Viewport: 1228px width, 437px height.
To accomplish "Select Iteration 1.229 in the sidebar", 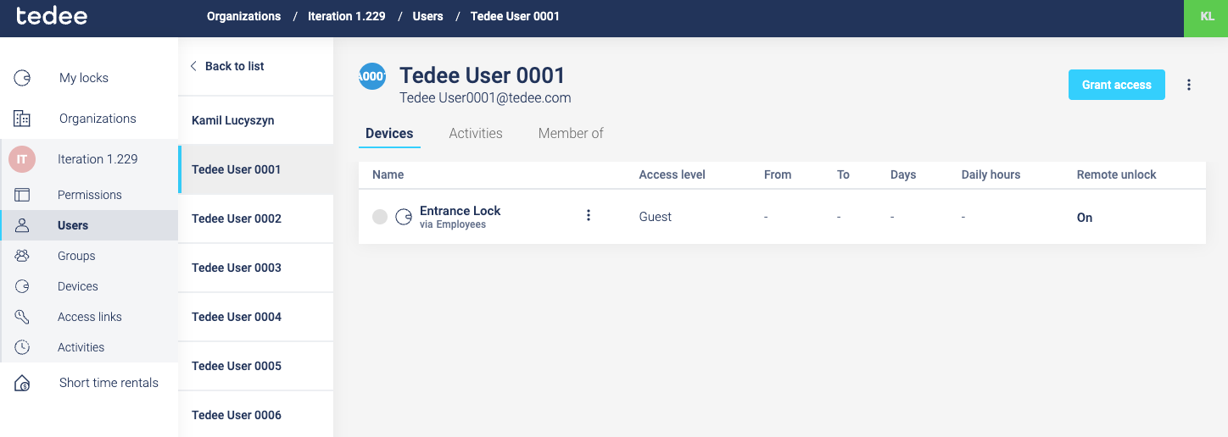I will [x=98, y=159].
